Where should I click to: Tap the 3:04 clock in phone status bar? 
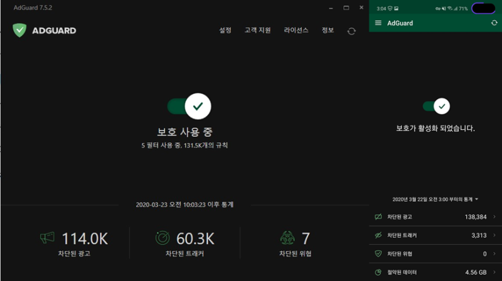[381, 9]
